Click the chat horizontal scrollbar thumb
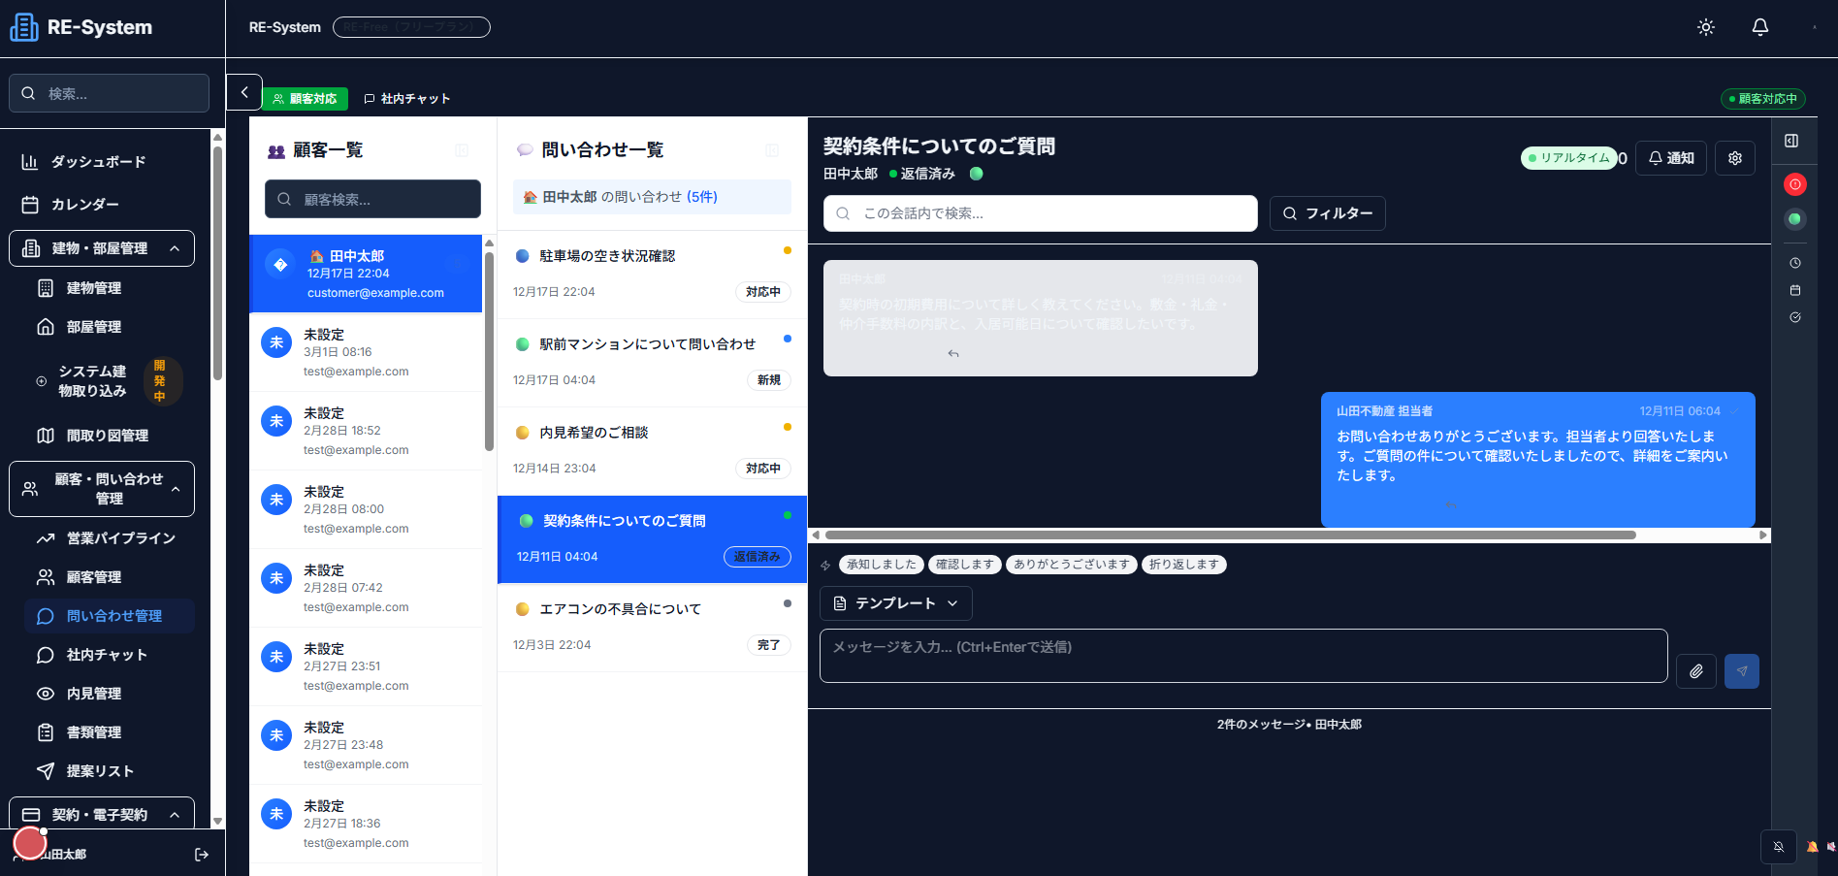 click(x=1230, y=535)
